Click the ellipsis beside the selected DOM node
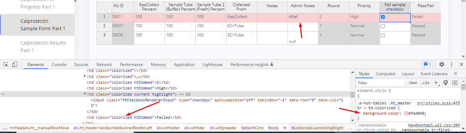This screenshot has width=466, height=133. pyautogui.click(x=3, y=94)
